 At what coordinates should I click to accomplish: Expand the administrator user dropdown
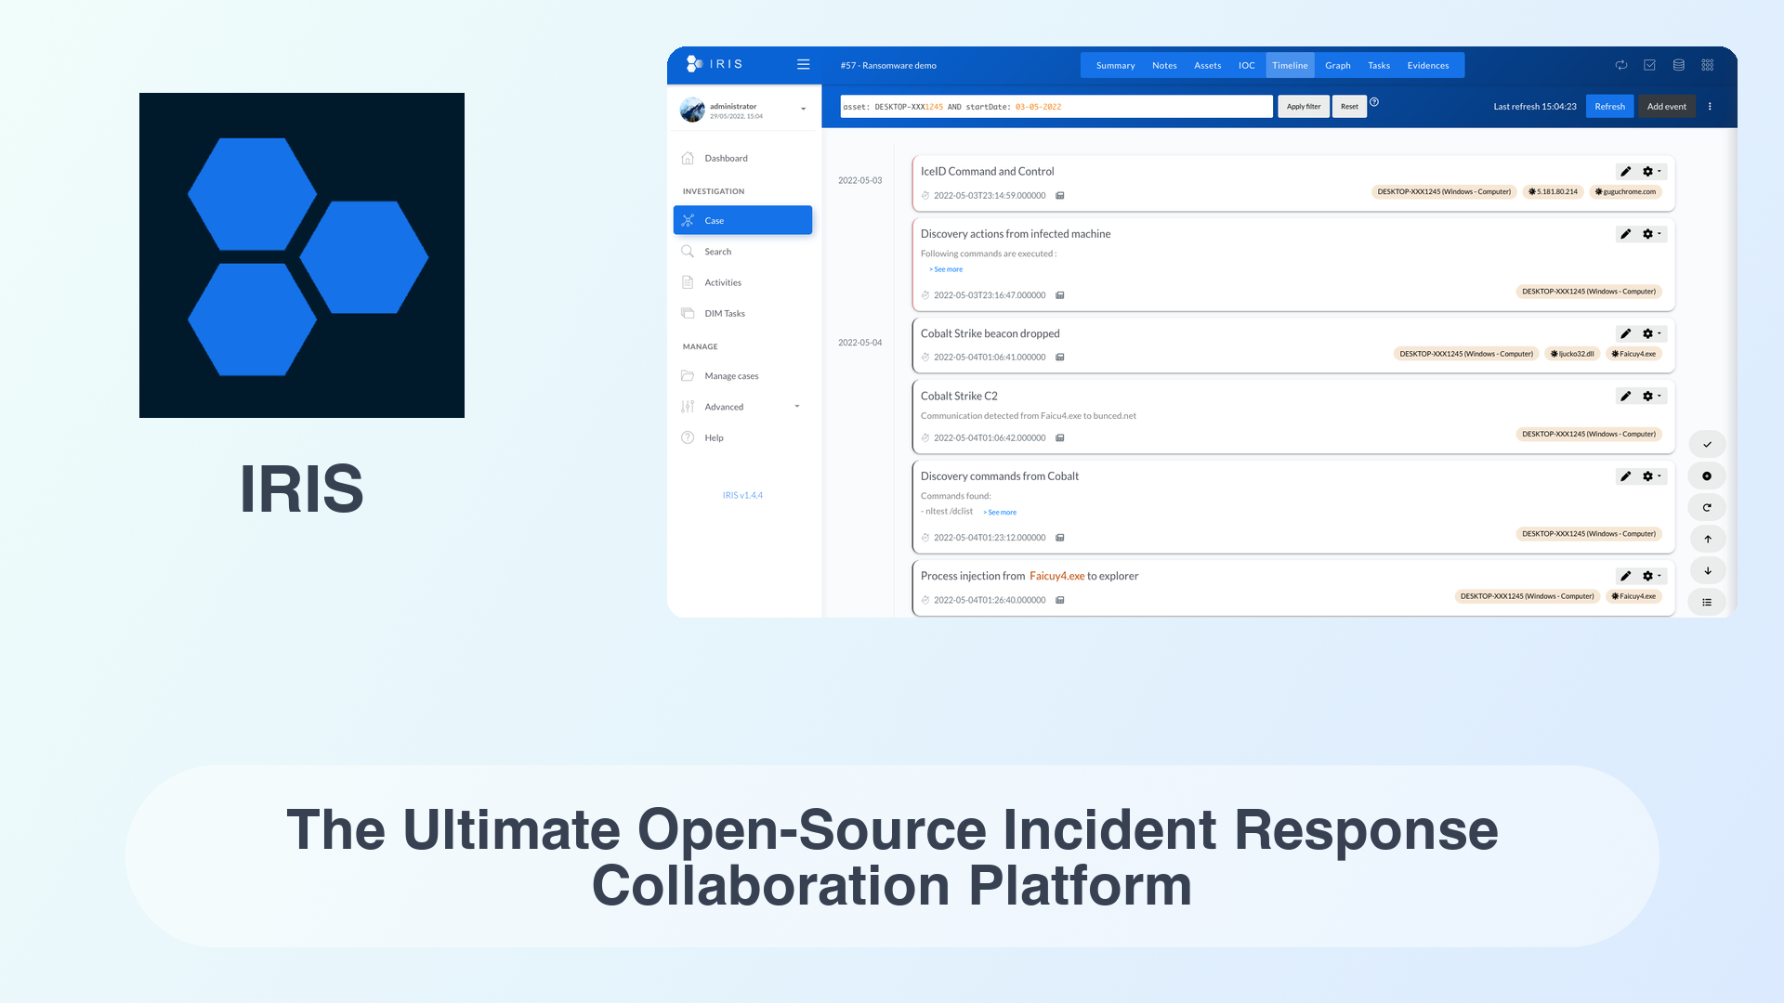(803, 111)
